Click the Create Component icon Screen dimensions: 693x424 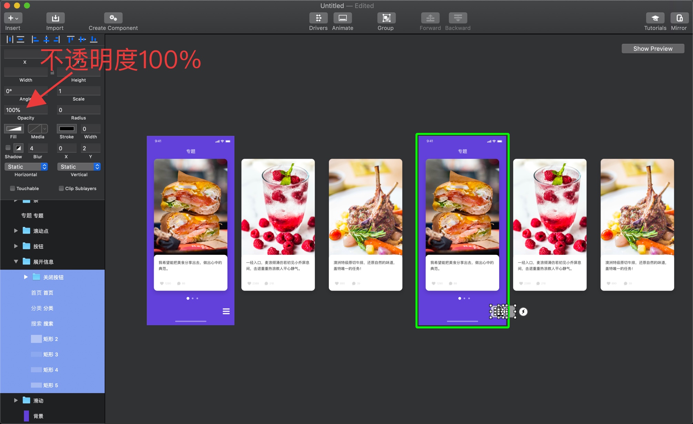tap(113, 18)
